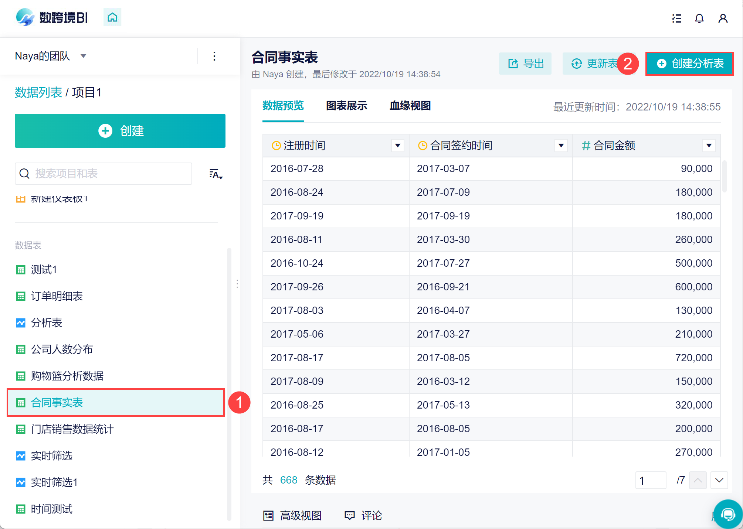Screen dimensions: 743x529
Task: Open the user profile icon
Action: [x=723, y=18]
